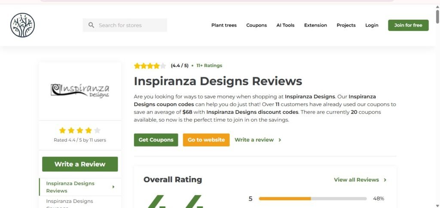Click the (4.4 / 5) rating text
This screenshot has width=440, height=208.
click(180, 66)
